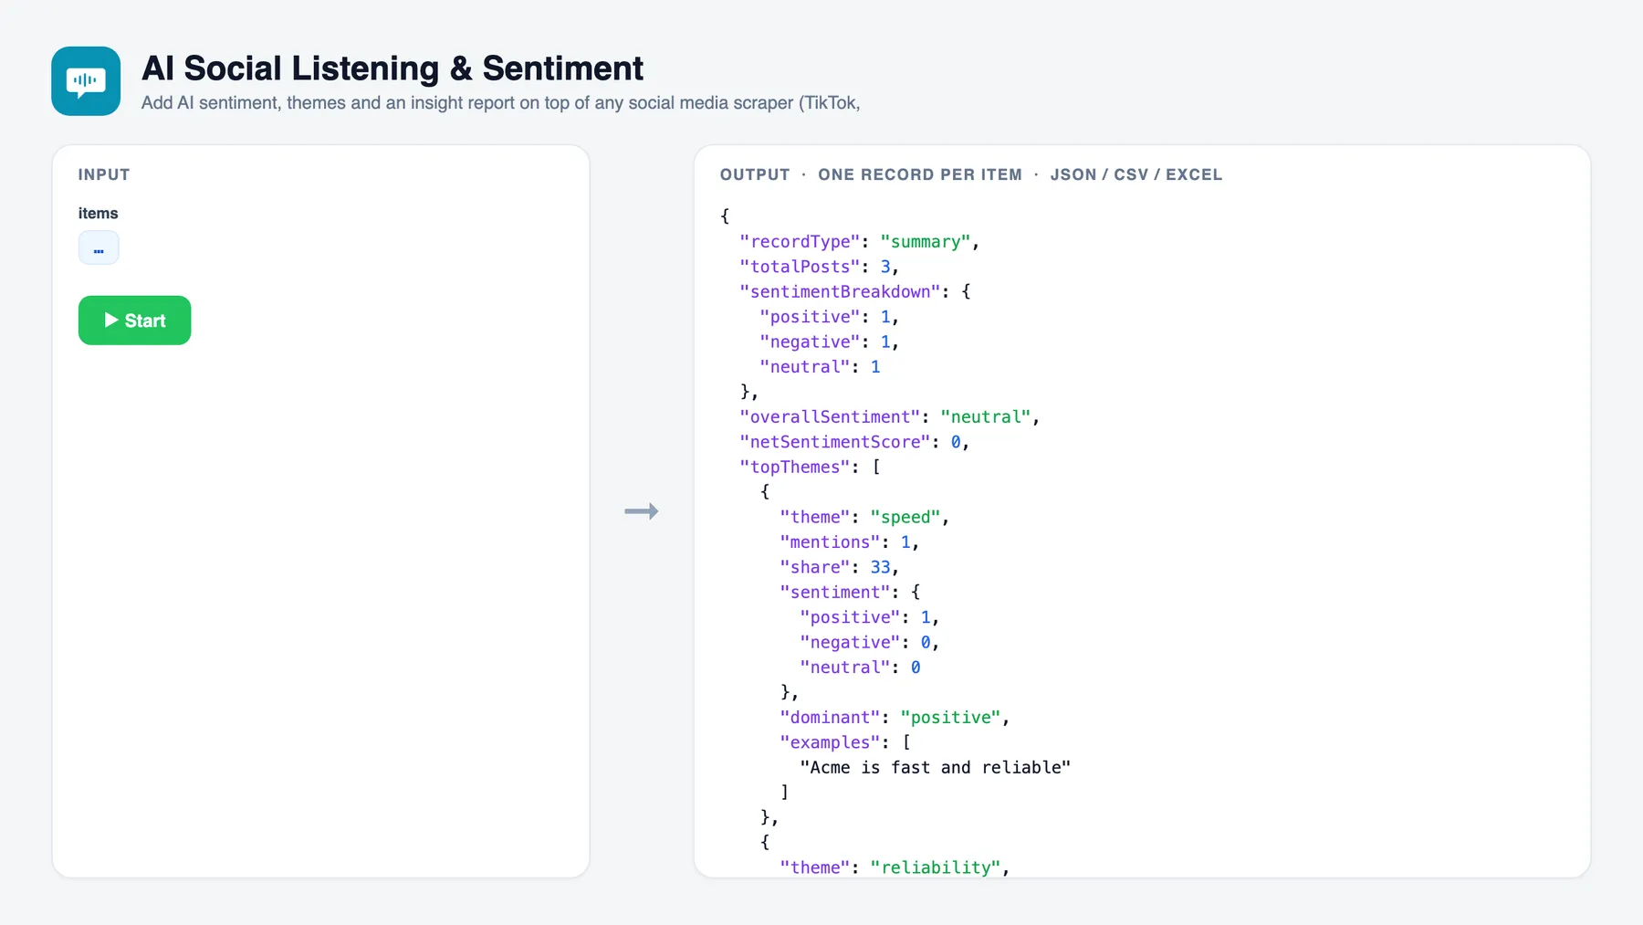Click the "mentions": 1 line
The image size is (1643, 925).
point(850,542)
